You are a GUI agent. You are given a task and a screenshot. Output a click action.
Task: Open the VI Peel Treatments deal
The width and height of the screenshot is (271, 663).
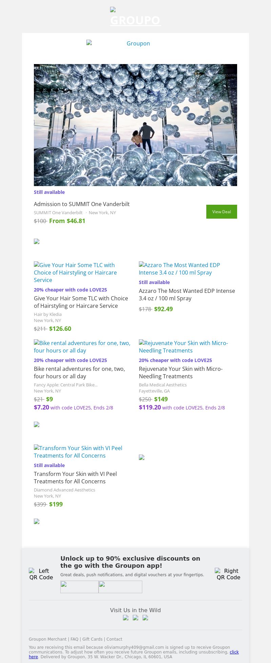point(75,478)
